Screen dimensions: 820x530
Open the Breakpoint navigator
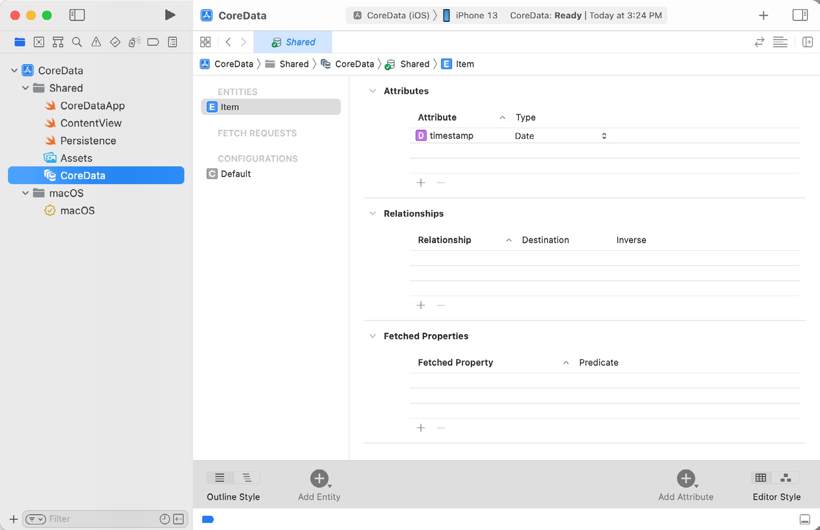[153, 42]
